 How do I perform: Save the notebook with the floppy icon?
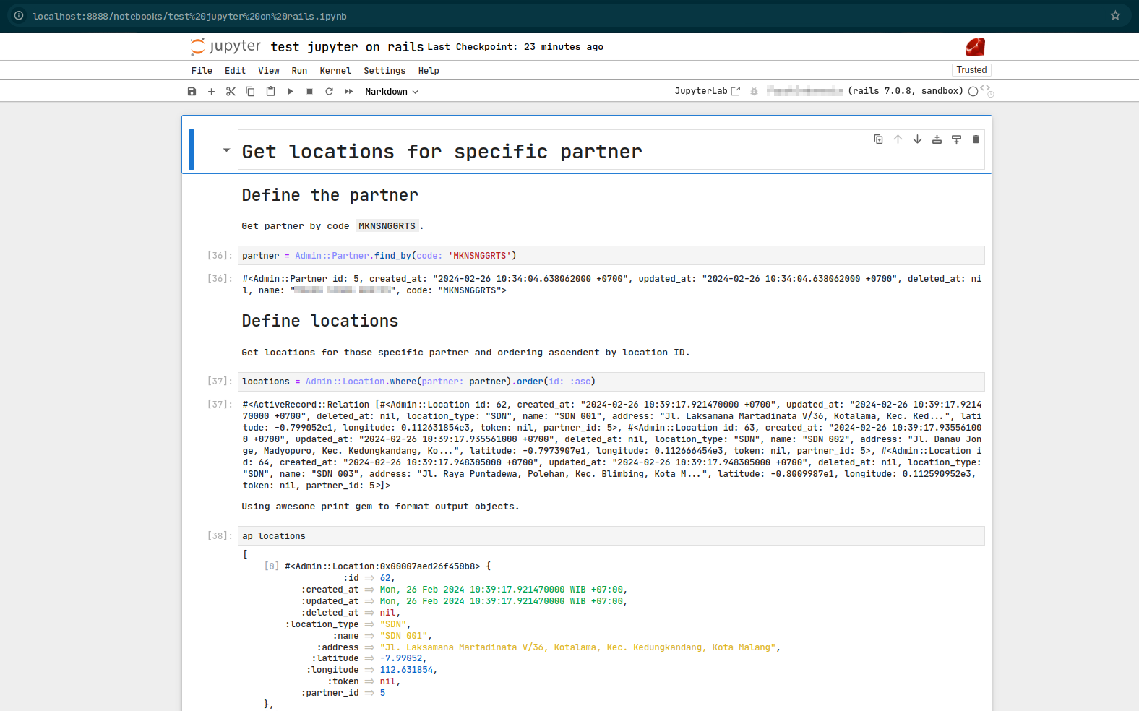192,92
